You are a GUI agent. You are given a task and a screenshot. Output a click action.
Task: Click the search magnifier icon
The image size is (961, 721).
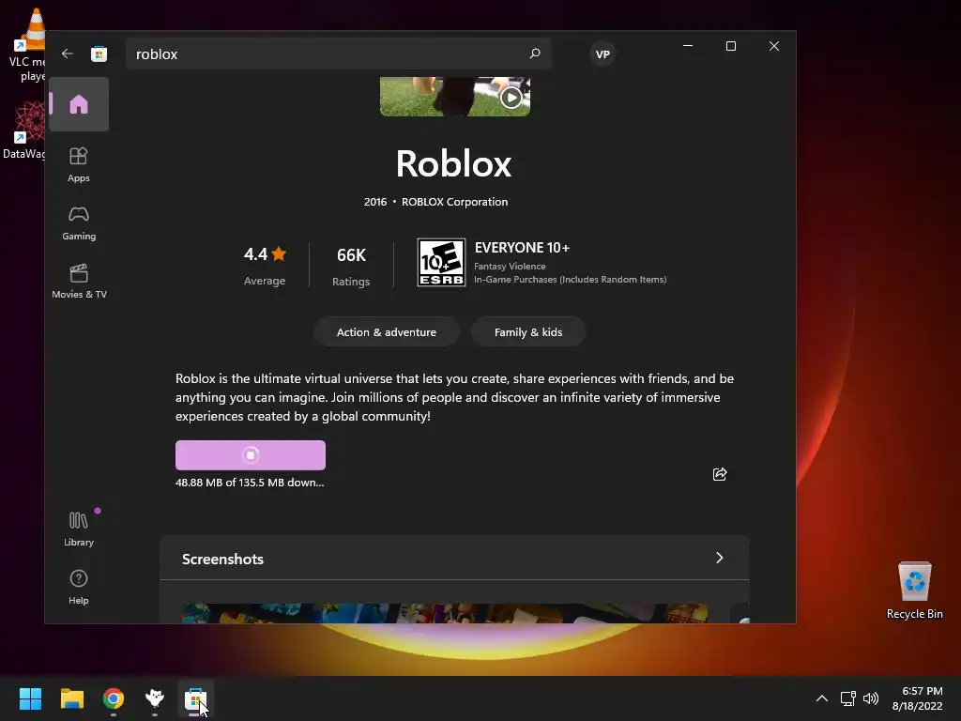click(x=534, y=54)
